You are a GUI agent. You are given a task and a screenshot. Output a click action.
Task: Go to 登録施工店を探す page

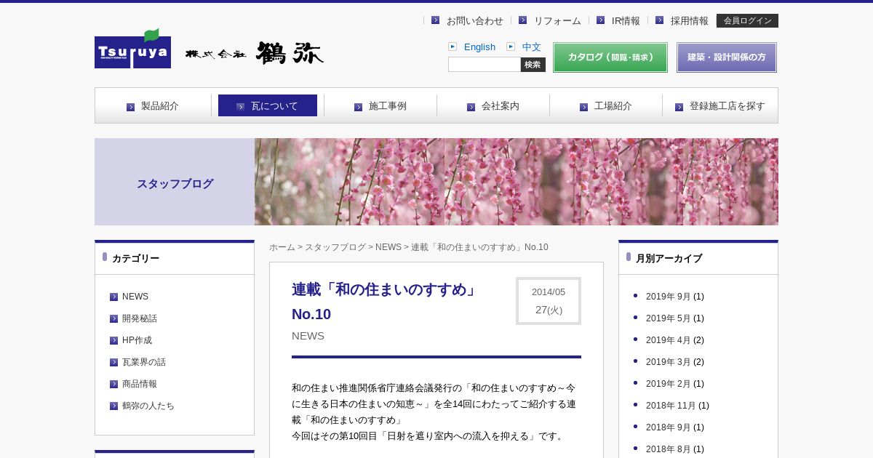tap(720, 106)
